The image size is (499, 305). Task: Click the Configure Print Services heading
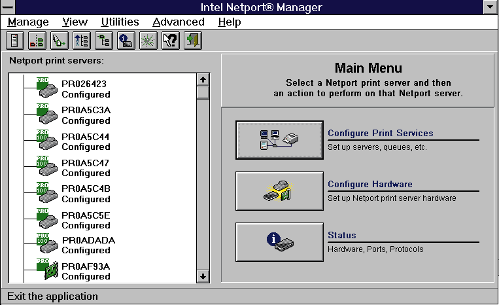pyautogui.click(x=381, y=133)
